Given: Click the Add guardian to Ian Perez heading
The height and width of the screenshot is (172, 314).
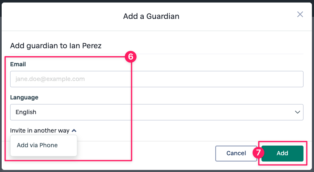Looking at the screenshot, I should [x=55, y=45].
